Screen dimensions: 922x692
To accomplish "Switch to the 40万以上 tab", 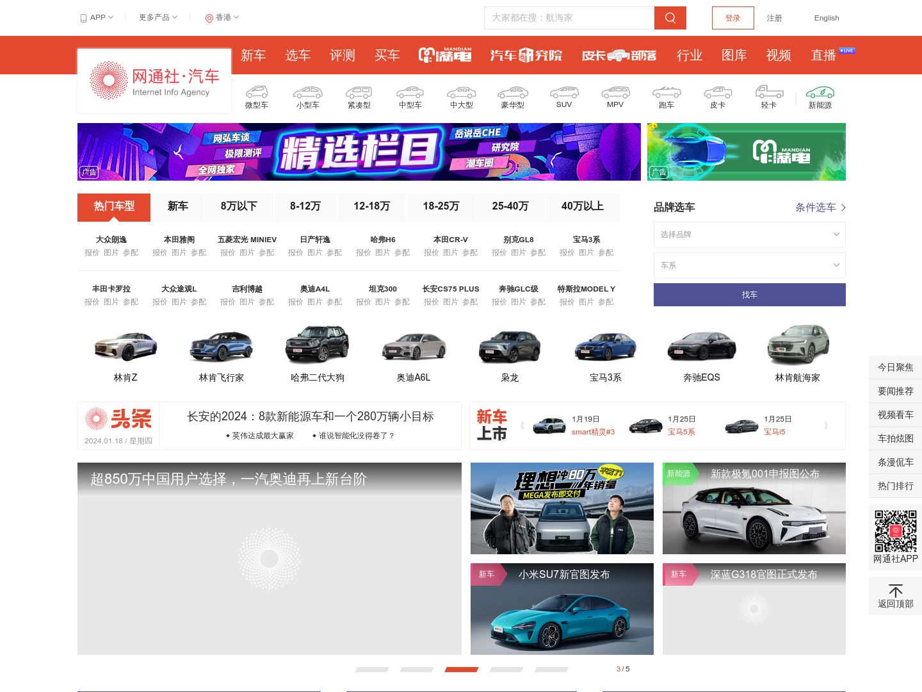I will (x=583, y=207).
